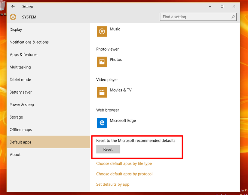This screenshot has height=195, width=248.
Task: Click the Movies & TV icon
Action: [102, 92]
